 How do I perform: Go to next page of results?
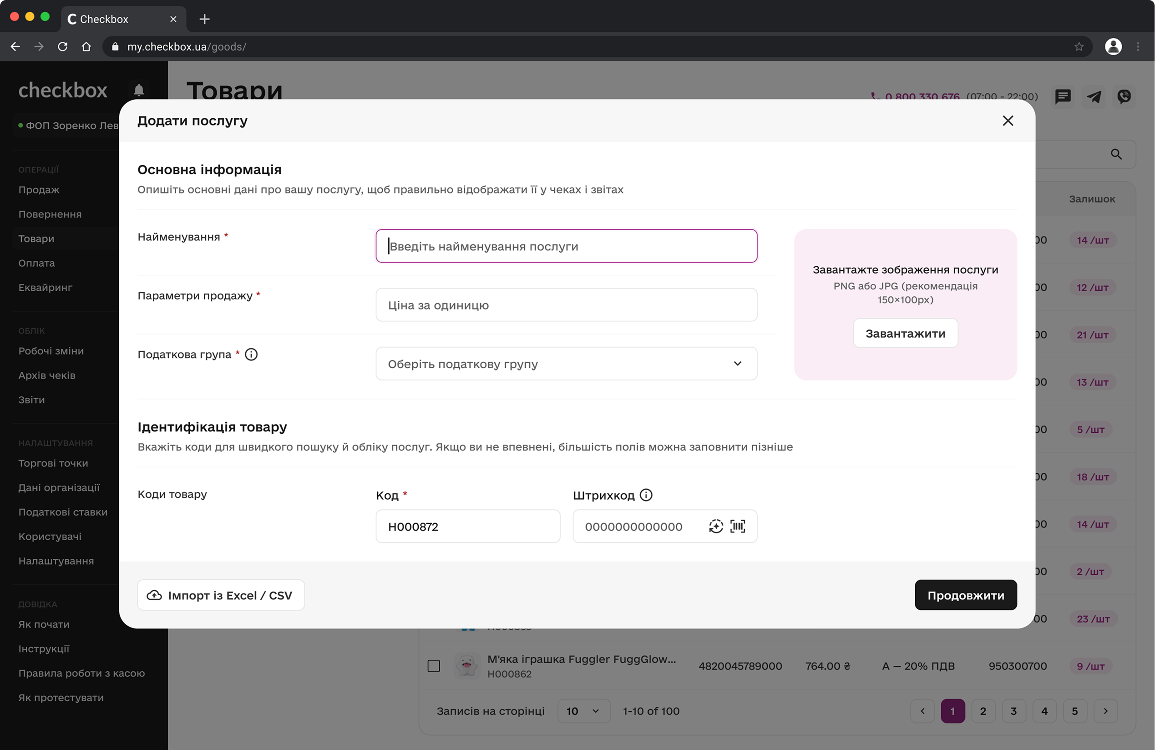pyautogui.click(x=1105, y=711)
